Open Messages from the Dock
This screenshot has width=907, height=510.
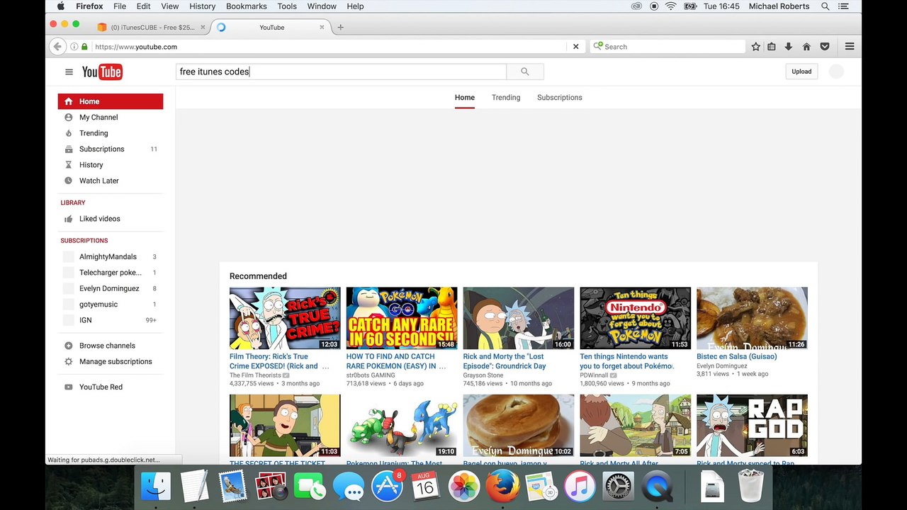pos(349,487)
